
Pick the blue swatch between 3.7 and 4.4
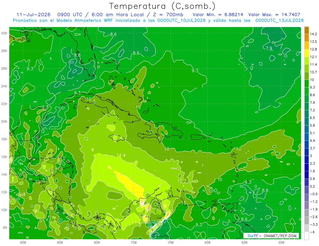point(307,144)
